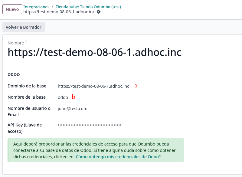242x177 pixels.
Task: Click Volver a Borrador button
Action: coord(24,27)
